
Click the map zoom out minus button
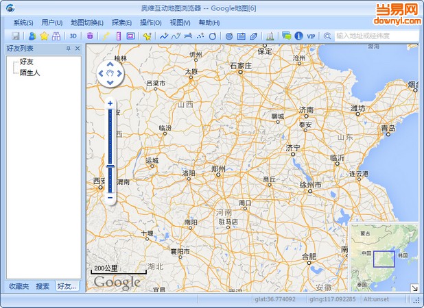pos(110,198)
